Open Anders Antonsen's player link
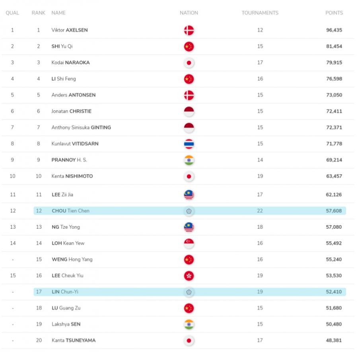 (x=74, y=95)
